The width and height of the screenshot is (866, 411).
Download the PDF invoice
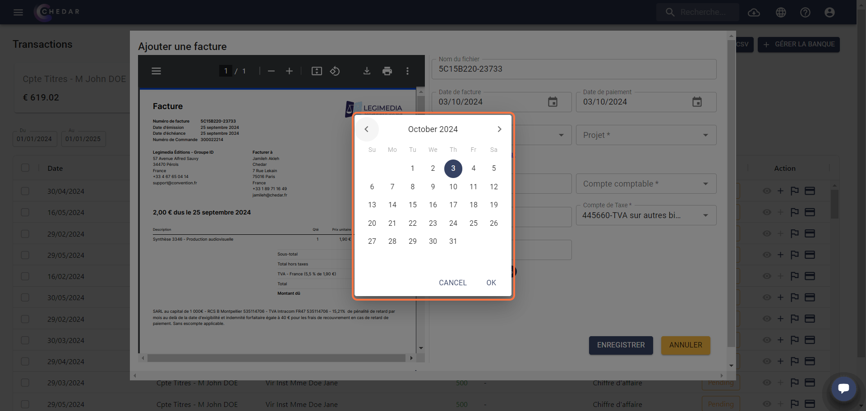(367, 71)
